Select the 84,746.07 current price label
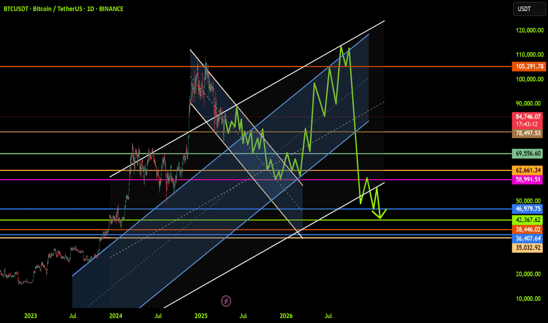The image size is (548, 323). click(527, 117)
